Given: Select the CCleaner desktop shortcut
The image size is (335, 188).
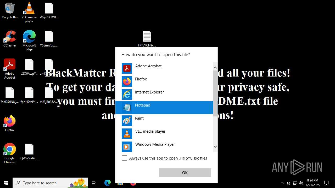Looking at the screenshot, I should [10, 39].
